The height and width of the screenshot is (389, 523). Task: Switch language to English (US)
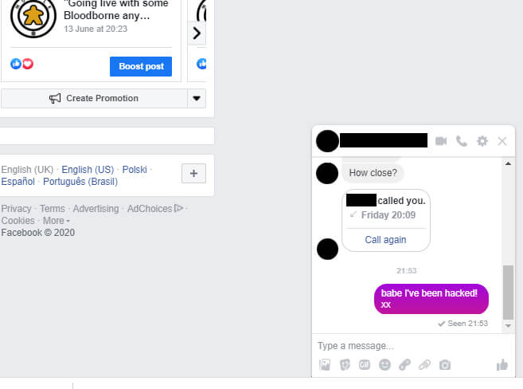[88, 170]
